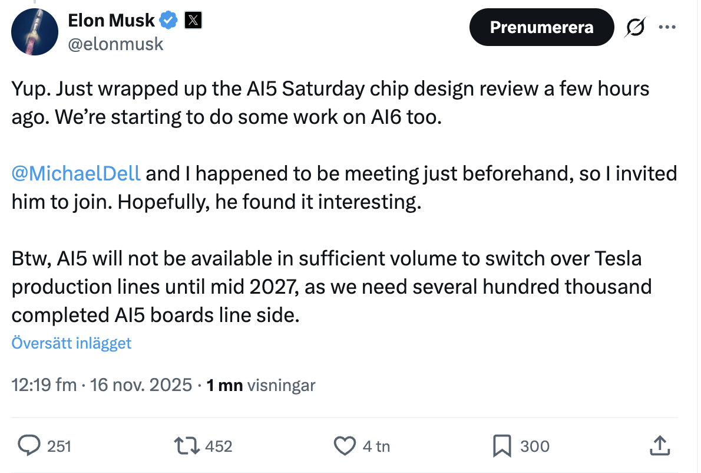This screenshot has height=473, width=701.
Task: Click the blue verified checkmark badge
Action: click(x=169, y=21)
